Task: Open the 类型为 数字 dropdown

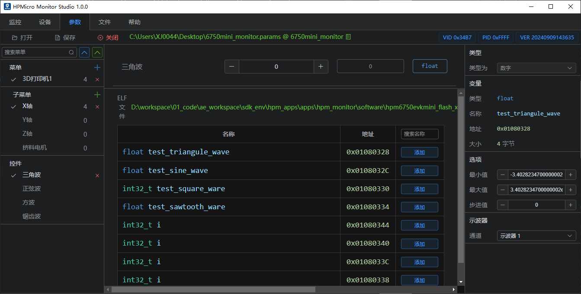Action: [536, 68]
